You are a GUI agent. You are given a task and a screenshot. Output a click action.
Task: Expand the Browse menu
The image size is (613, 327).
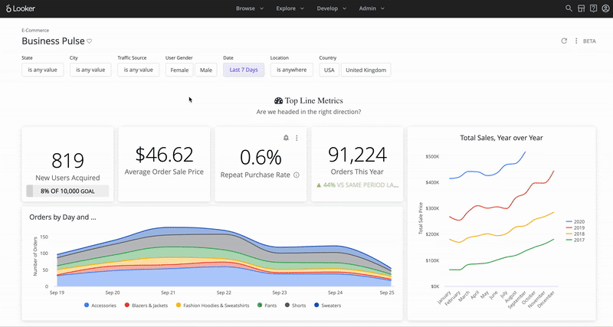coord(250,8)
